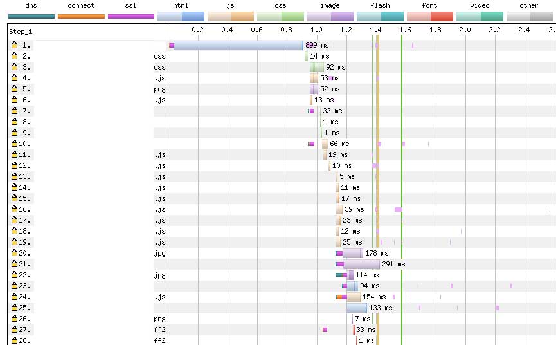Screen dimensions: 556x345
Task: Click the dns legend color bar
Action: (x=31, y=16)
